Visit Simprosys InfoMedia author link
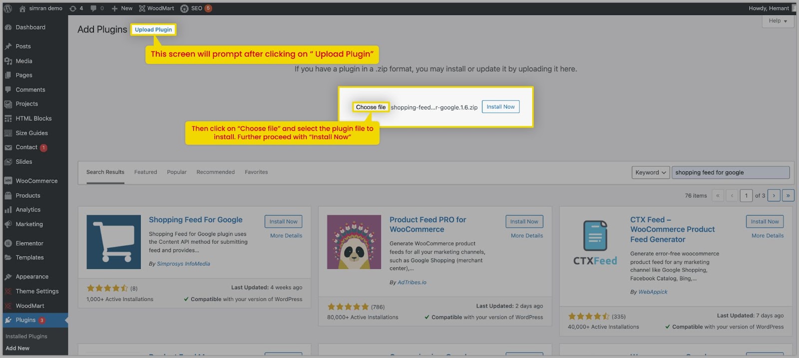Screen dimensions: 799x358 pos(183,264)
